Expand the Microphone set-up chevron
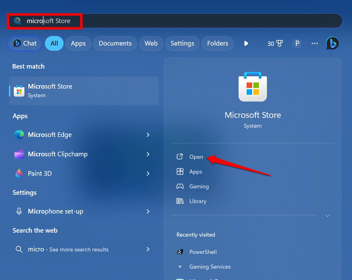 (x=148, y=211)
